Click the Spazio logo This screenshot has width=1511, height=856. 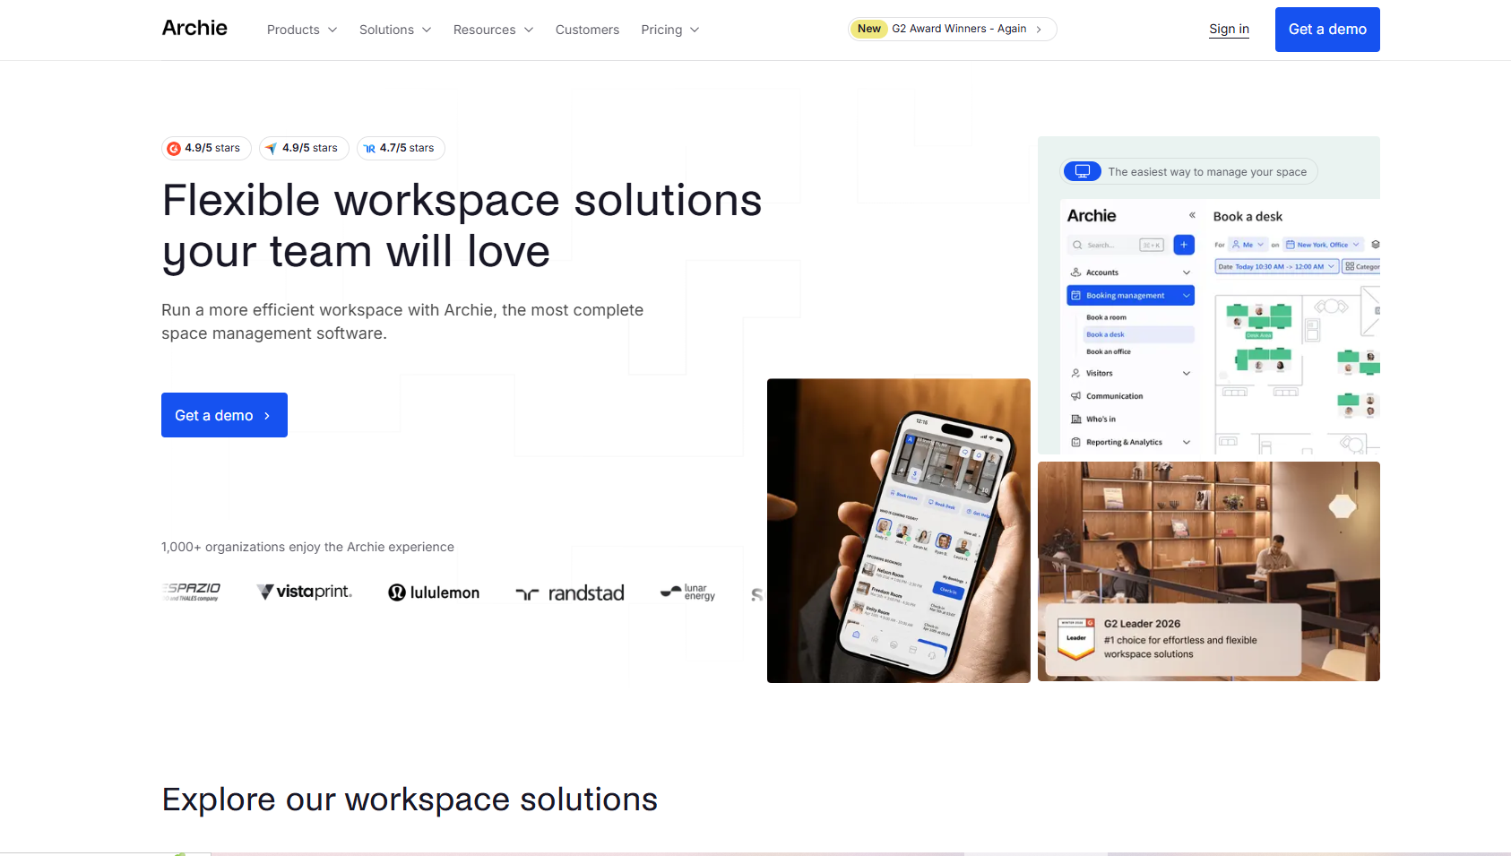192,592
